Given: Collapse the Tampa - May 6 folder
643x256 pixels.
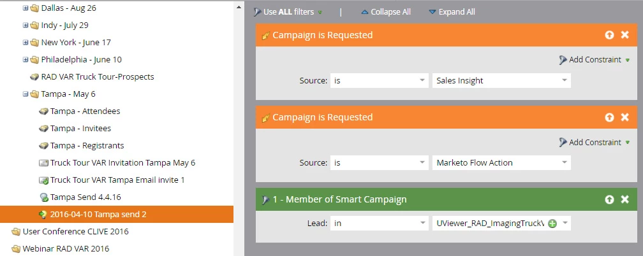Looking at the screenshot, I should (x=26, y=94).
